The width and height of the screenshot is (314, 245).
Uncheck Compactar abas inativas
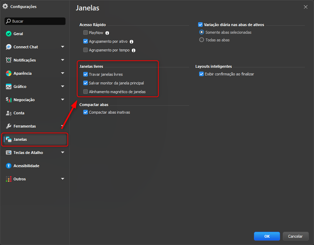click(85, 112)
